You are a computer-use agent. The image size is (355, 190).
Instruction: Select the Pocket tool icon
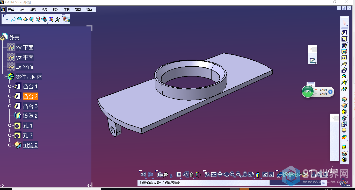[344, 39]
